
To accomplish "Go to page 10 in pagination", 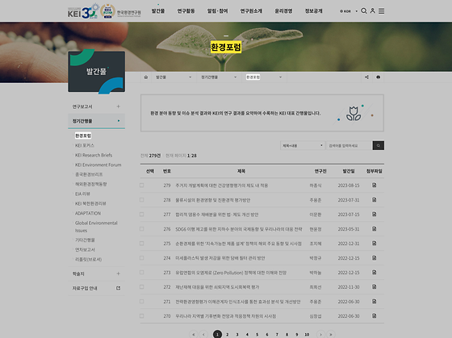I will (x=307, y=335).
